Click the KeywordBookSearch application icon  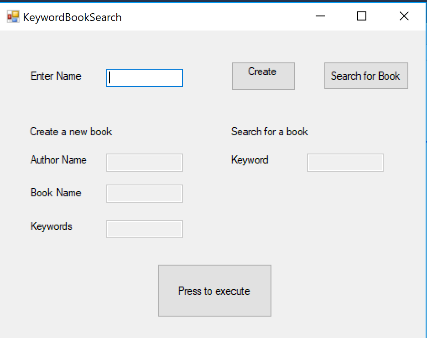(x=12, y=16)
